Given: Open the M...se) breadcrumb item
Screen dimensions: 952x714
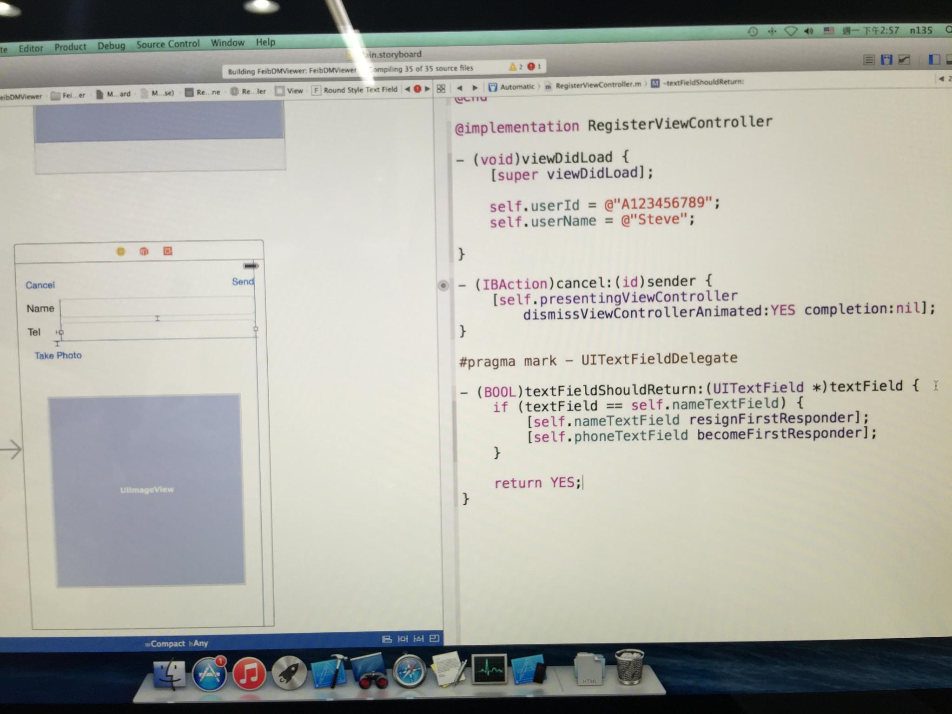Looking at the screenshot, I should 157,93.
